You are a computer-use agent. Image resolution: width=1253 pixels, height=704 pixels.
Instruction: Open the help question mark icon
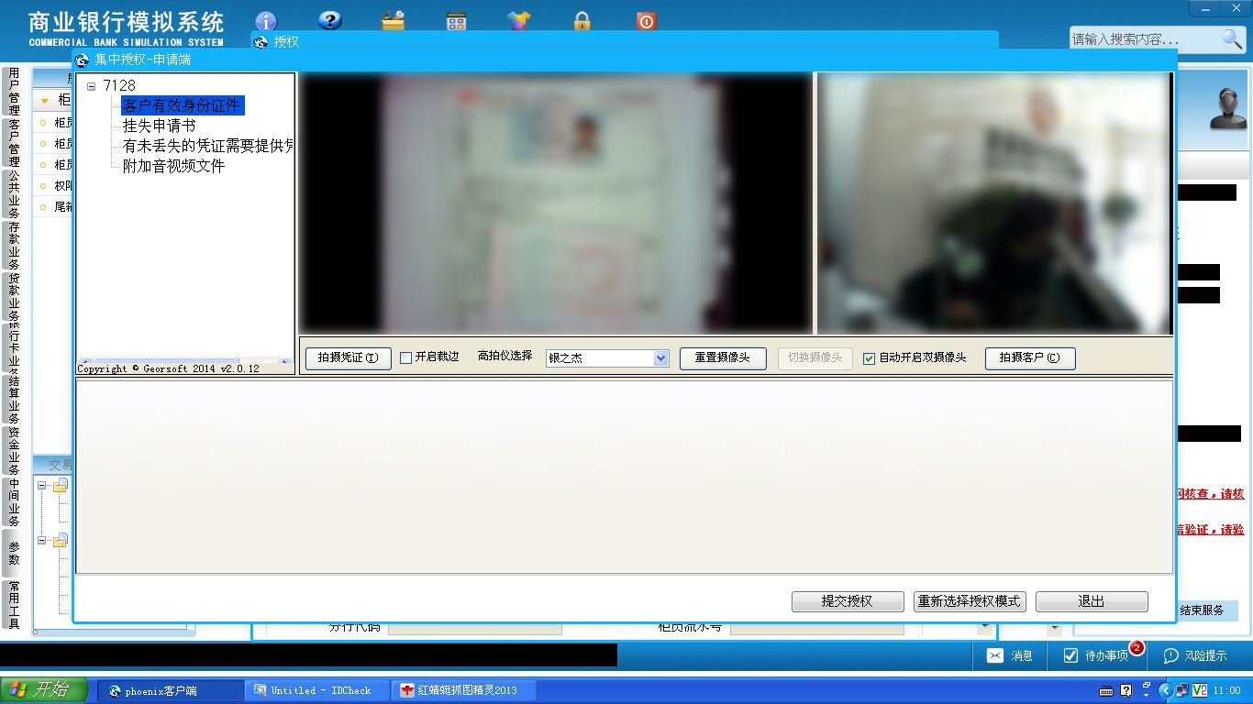(x=329, y=20)
